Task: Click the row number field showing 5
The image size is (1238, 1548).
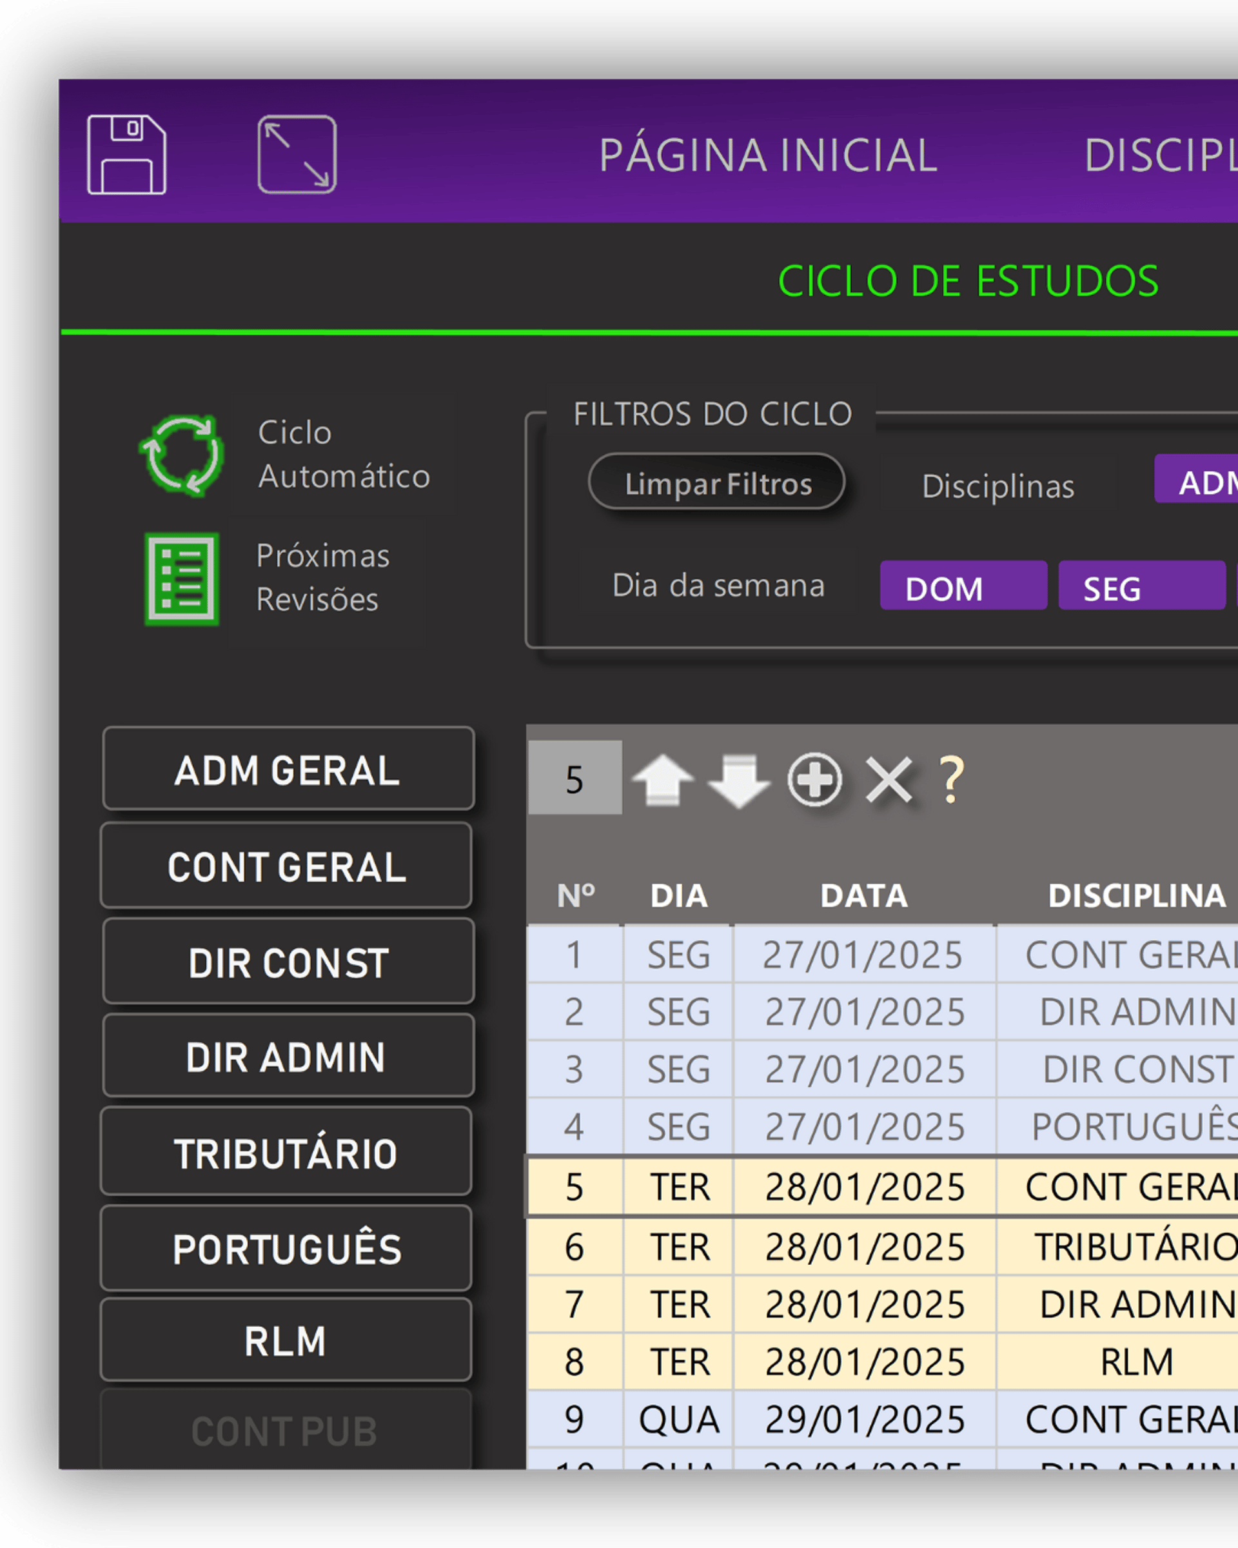Action: point(575,779)
